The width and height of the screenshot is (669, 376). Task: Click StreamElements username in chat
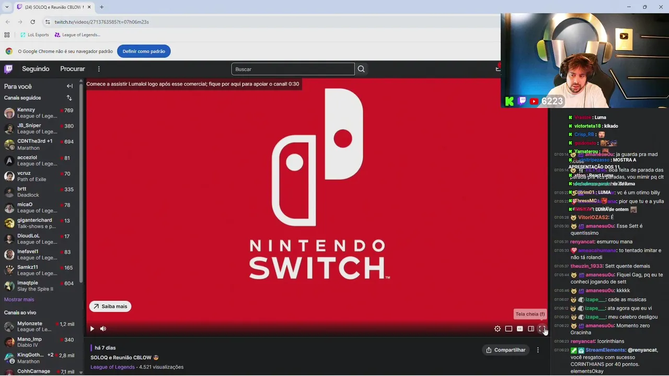click(x=605, y=350)
